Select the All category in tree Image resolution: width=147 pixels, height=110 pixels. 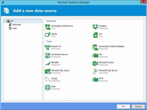(23, 21)
